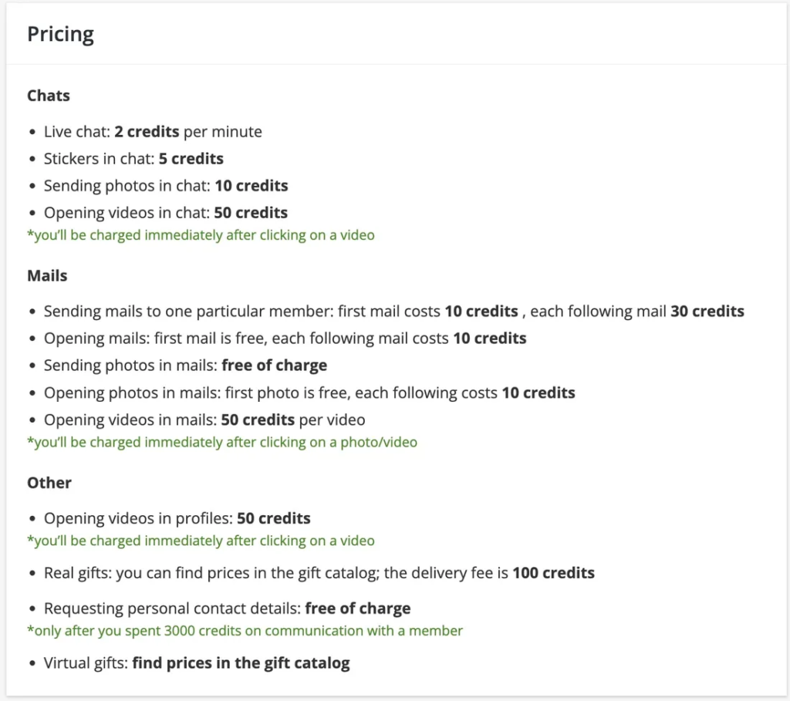Click Opening mails first mail is free item
790x701 pixels.
pyautogui.click(x=285, y=339)
